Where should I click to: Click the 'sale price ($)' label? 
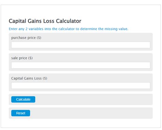click(22, 58)
